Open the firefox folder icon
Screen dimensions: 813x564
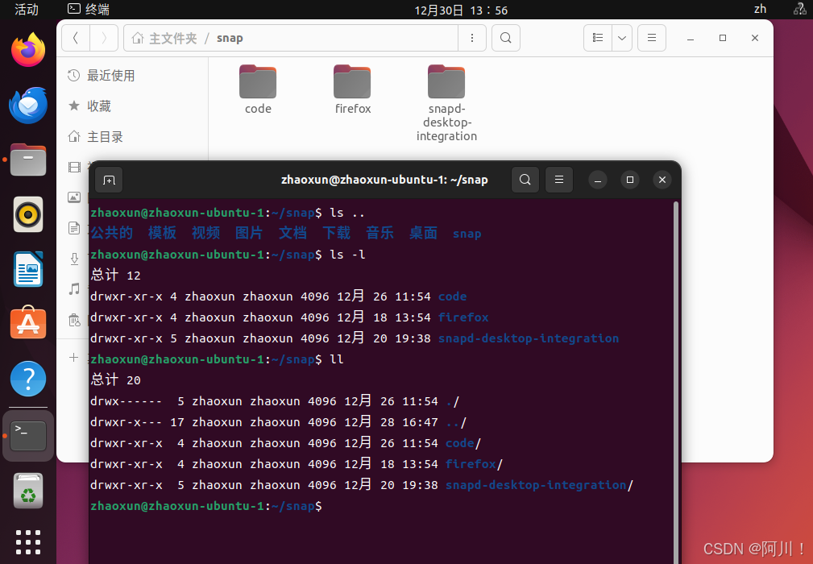click(352, 81)
